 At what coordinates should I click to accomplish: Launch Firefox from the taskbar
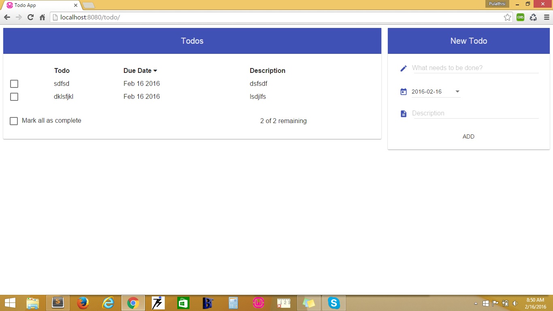click(83, 303)
